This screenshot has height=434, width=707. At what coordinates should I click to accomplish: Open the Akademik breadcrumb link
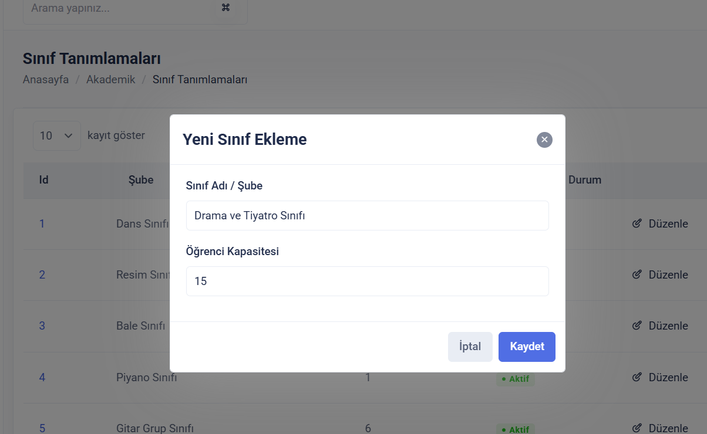[x=110, y=80]
